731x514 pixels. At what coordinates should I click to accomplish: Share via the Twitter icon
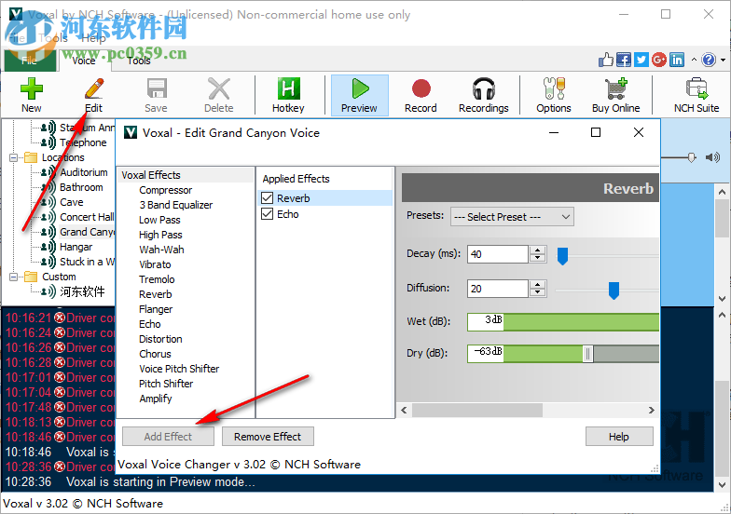[x=641, y=60]
